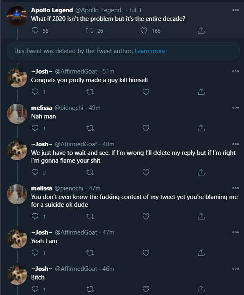The width and height of the screenshot is (244, 295).
Task: Open more options on Josh's 'Yeah I am' tweet
Action: pyautogui.click(x=235, y=232)
